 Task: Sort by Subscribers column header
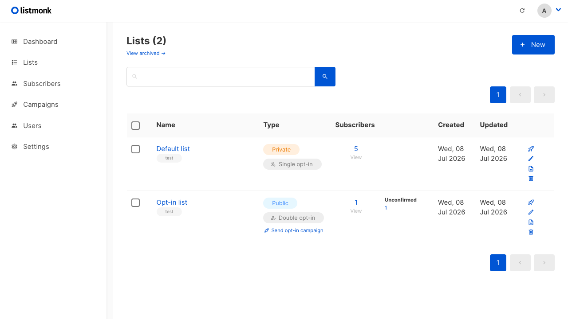[355, 125]
